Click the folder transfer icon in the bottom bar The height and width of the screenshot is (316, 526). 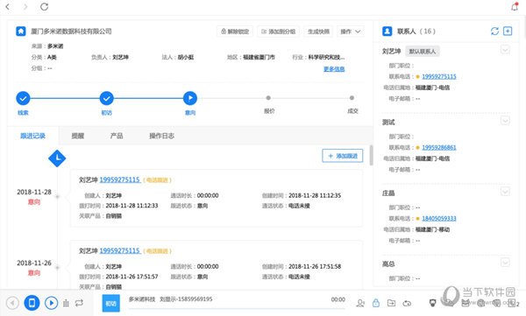392,303
